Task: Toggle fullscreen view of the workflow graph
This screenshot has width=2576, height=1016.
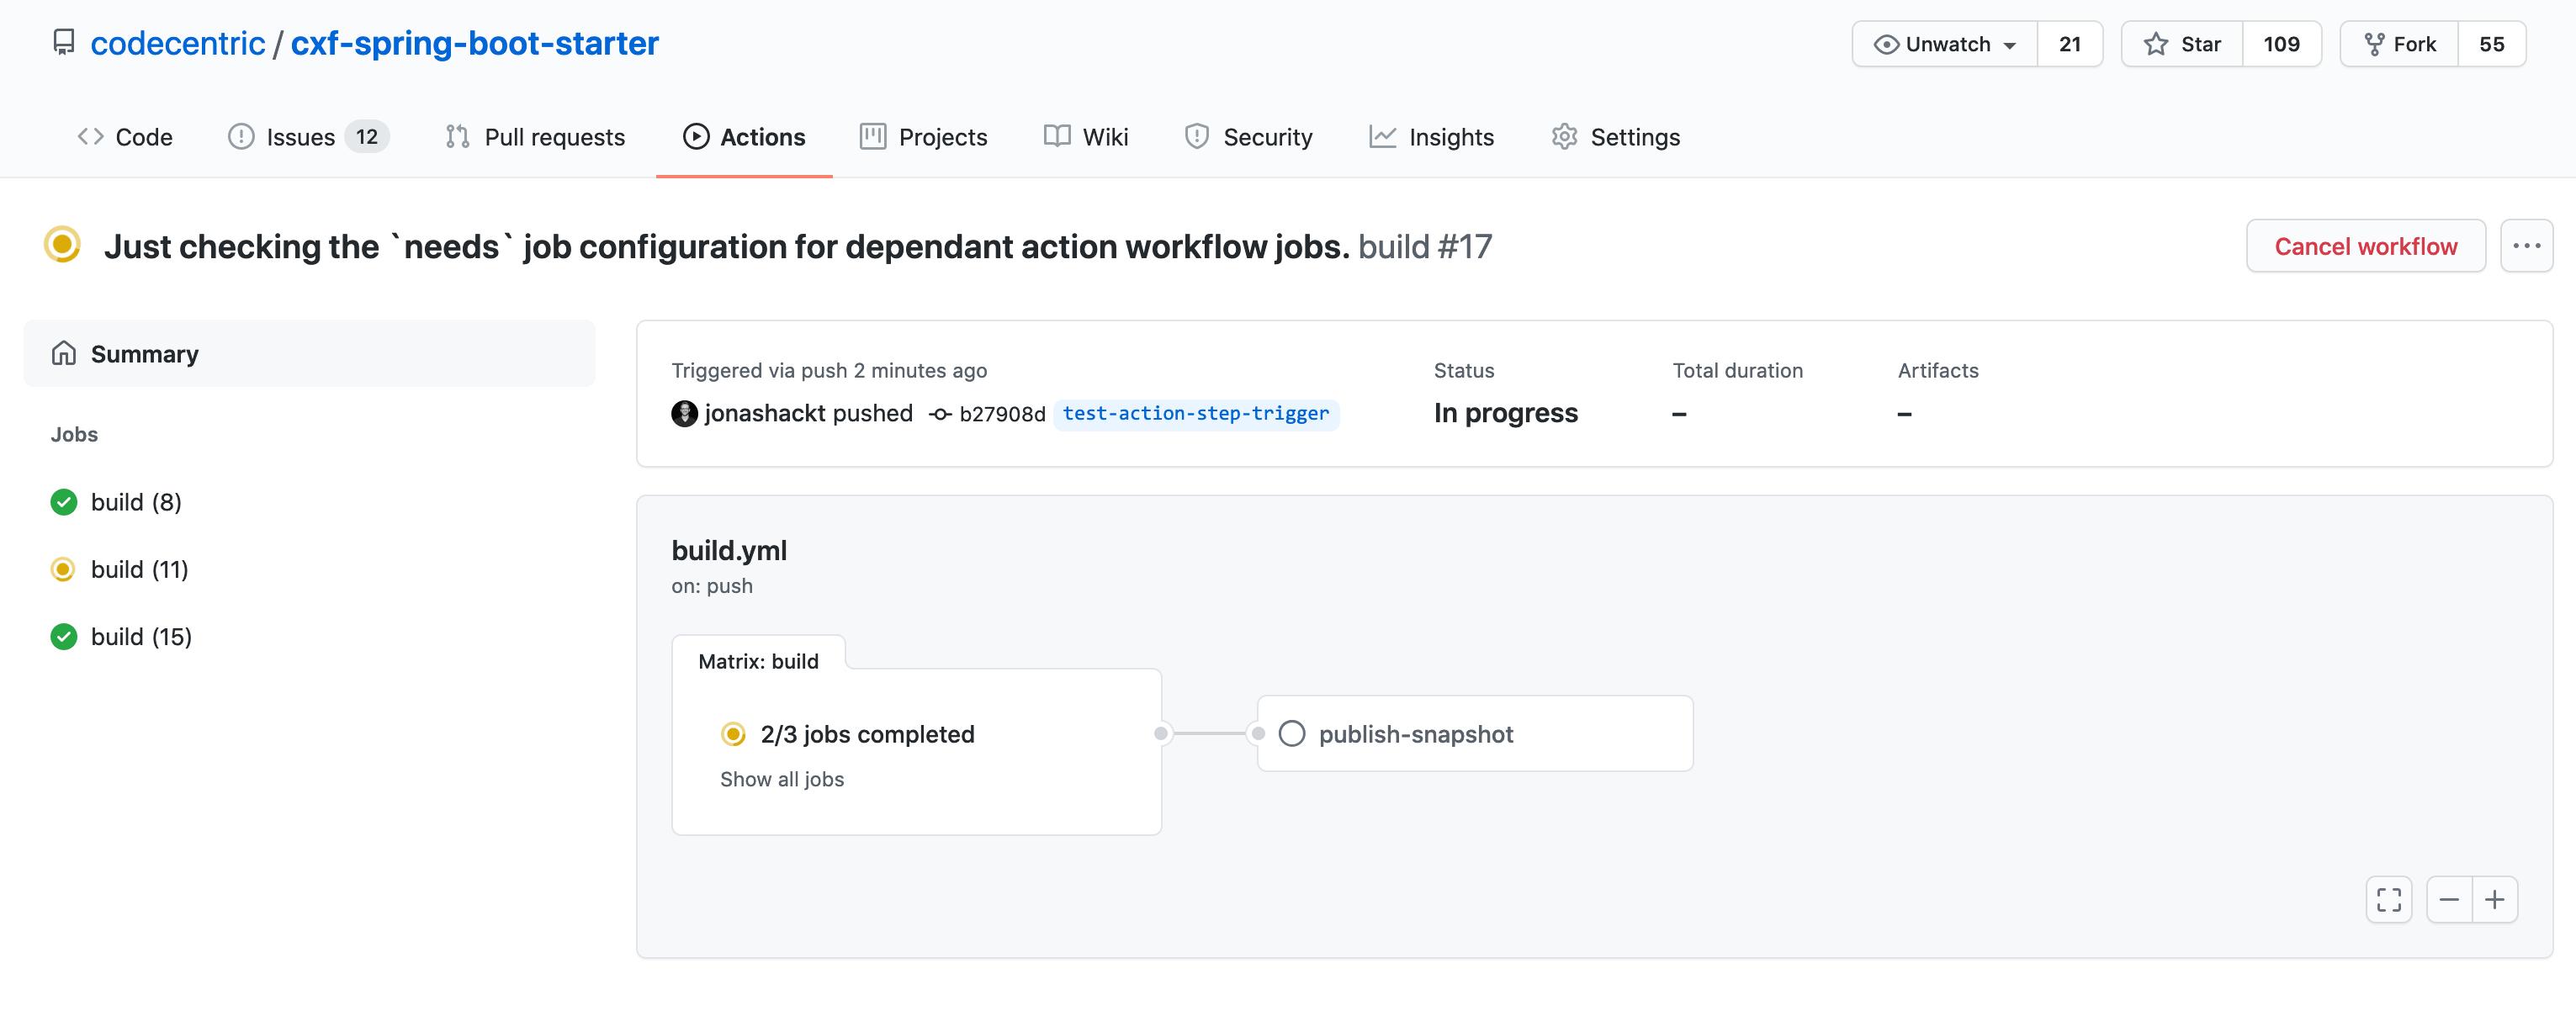Action: point(2388,899)
